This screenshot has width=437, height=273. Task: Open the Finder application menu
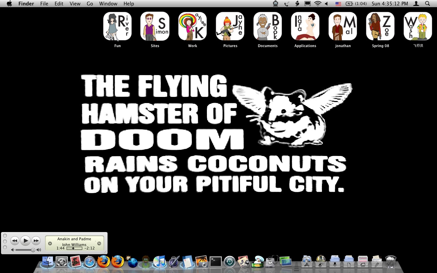(x=26, y=4)
